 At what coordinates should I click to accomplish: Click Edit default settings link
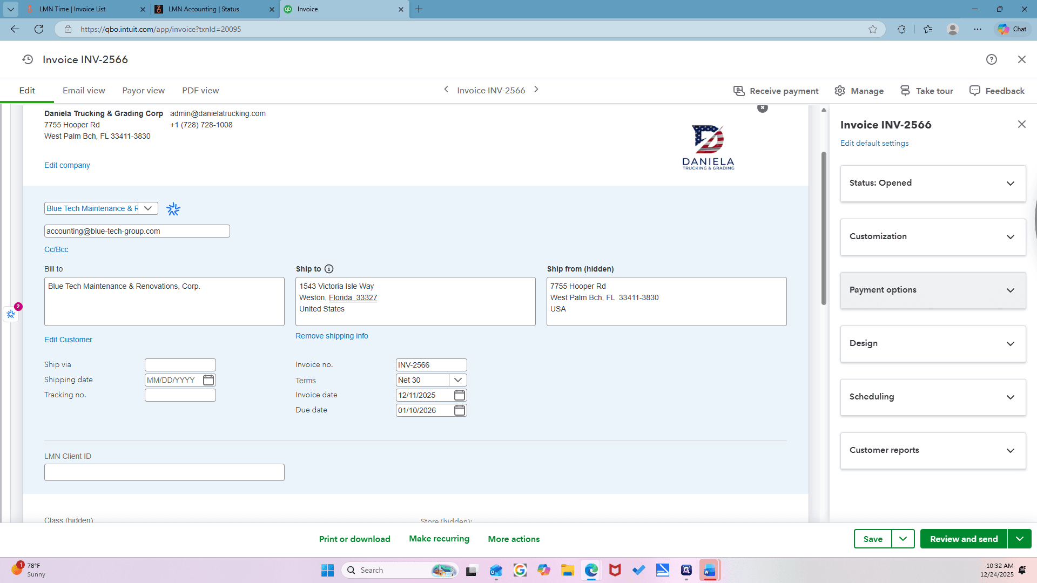point(874,143)
